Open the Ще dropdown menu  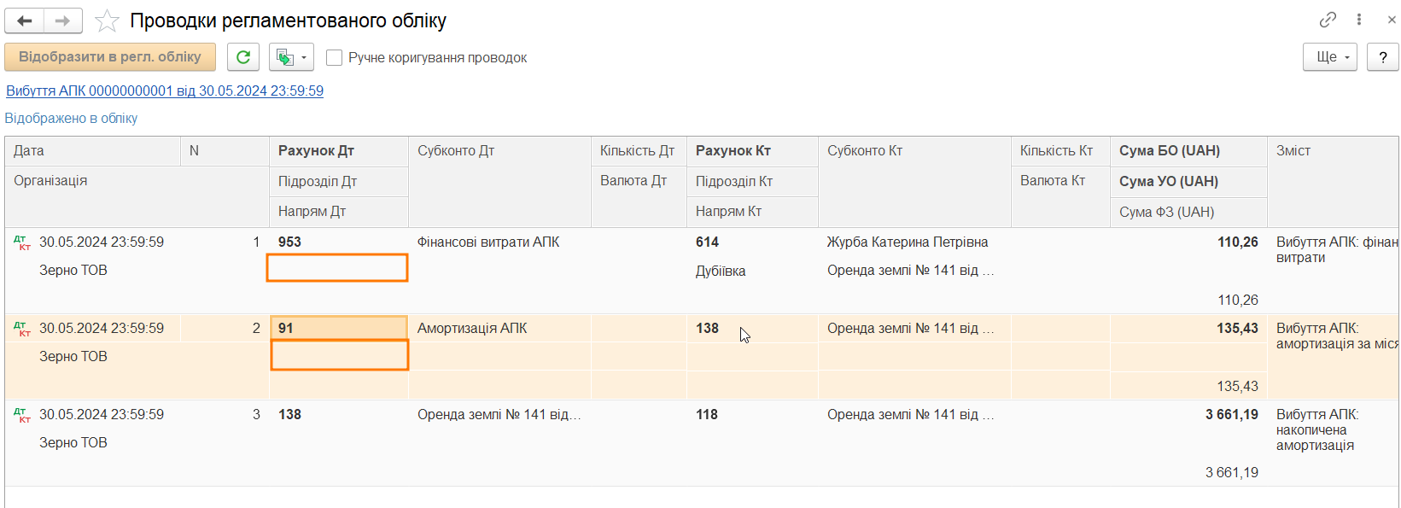click(1329, 57)
